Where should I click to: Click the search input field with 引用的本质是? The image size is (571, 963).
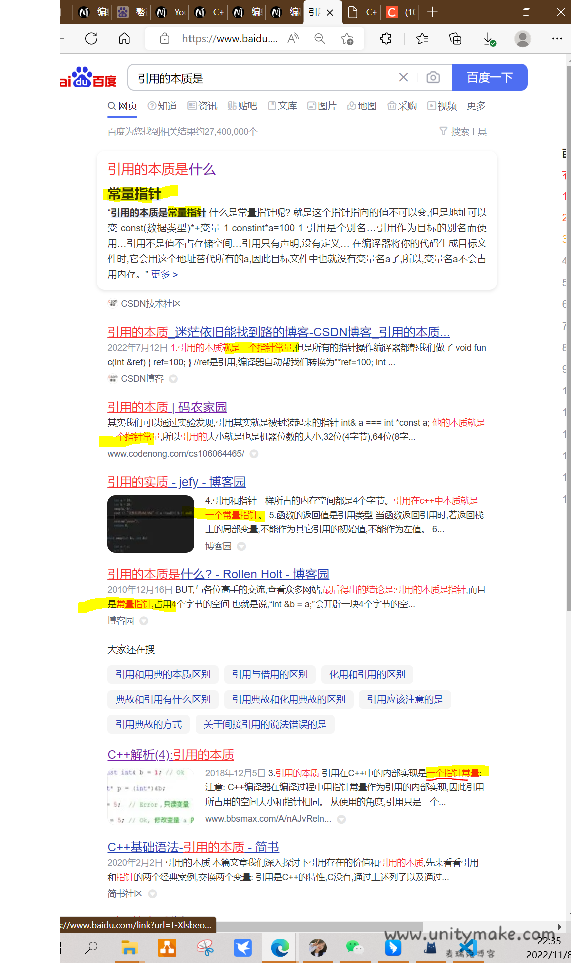click(261, 78)
